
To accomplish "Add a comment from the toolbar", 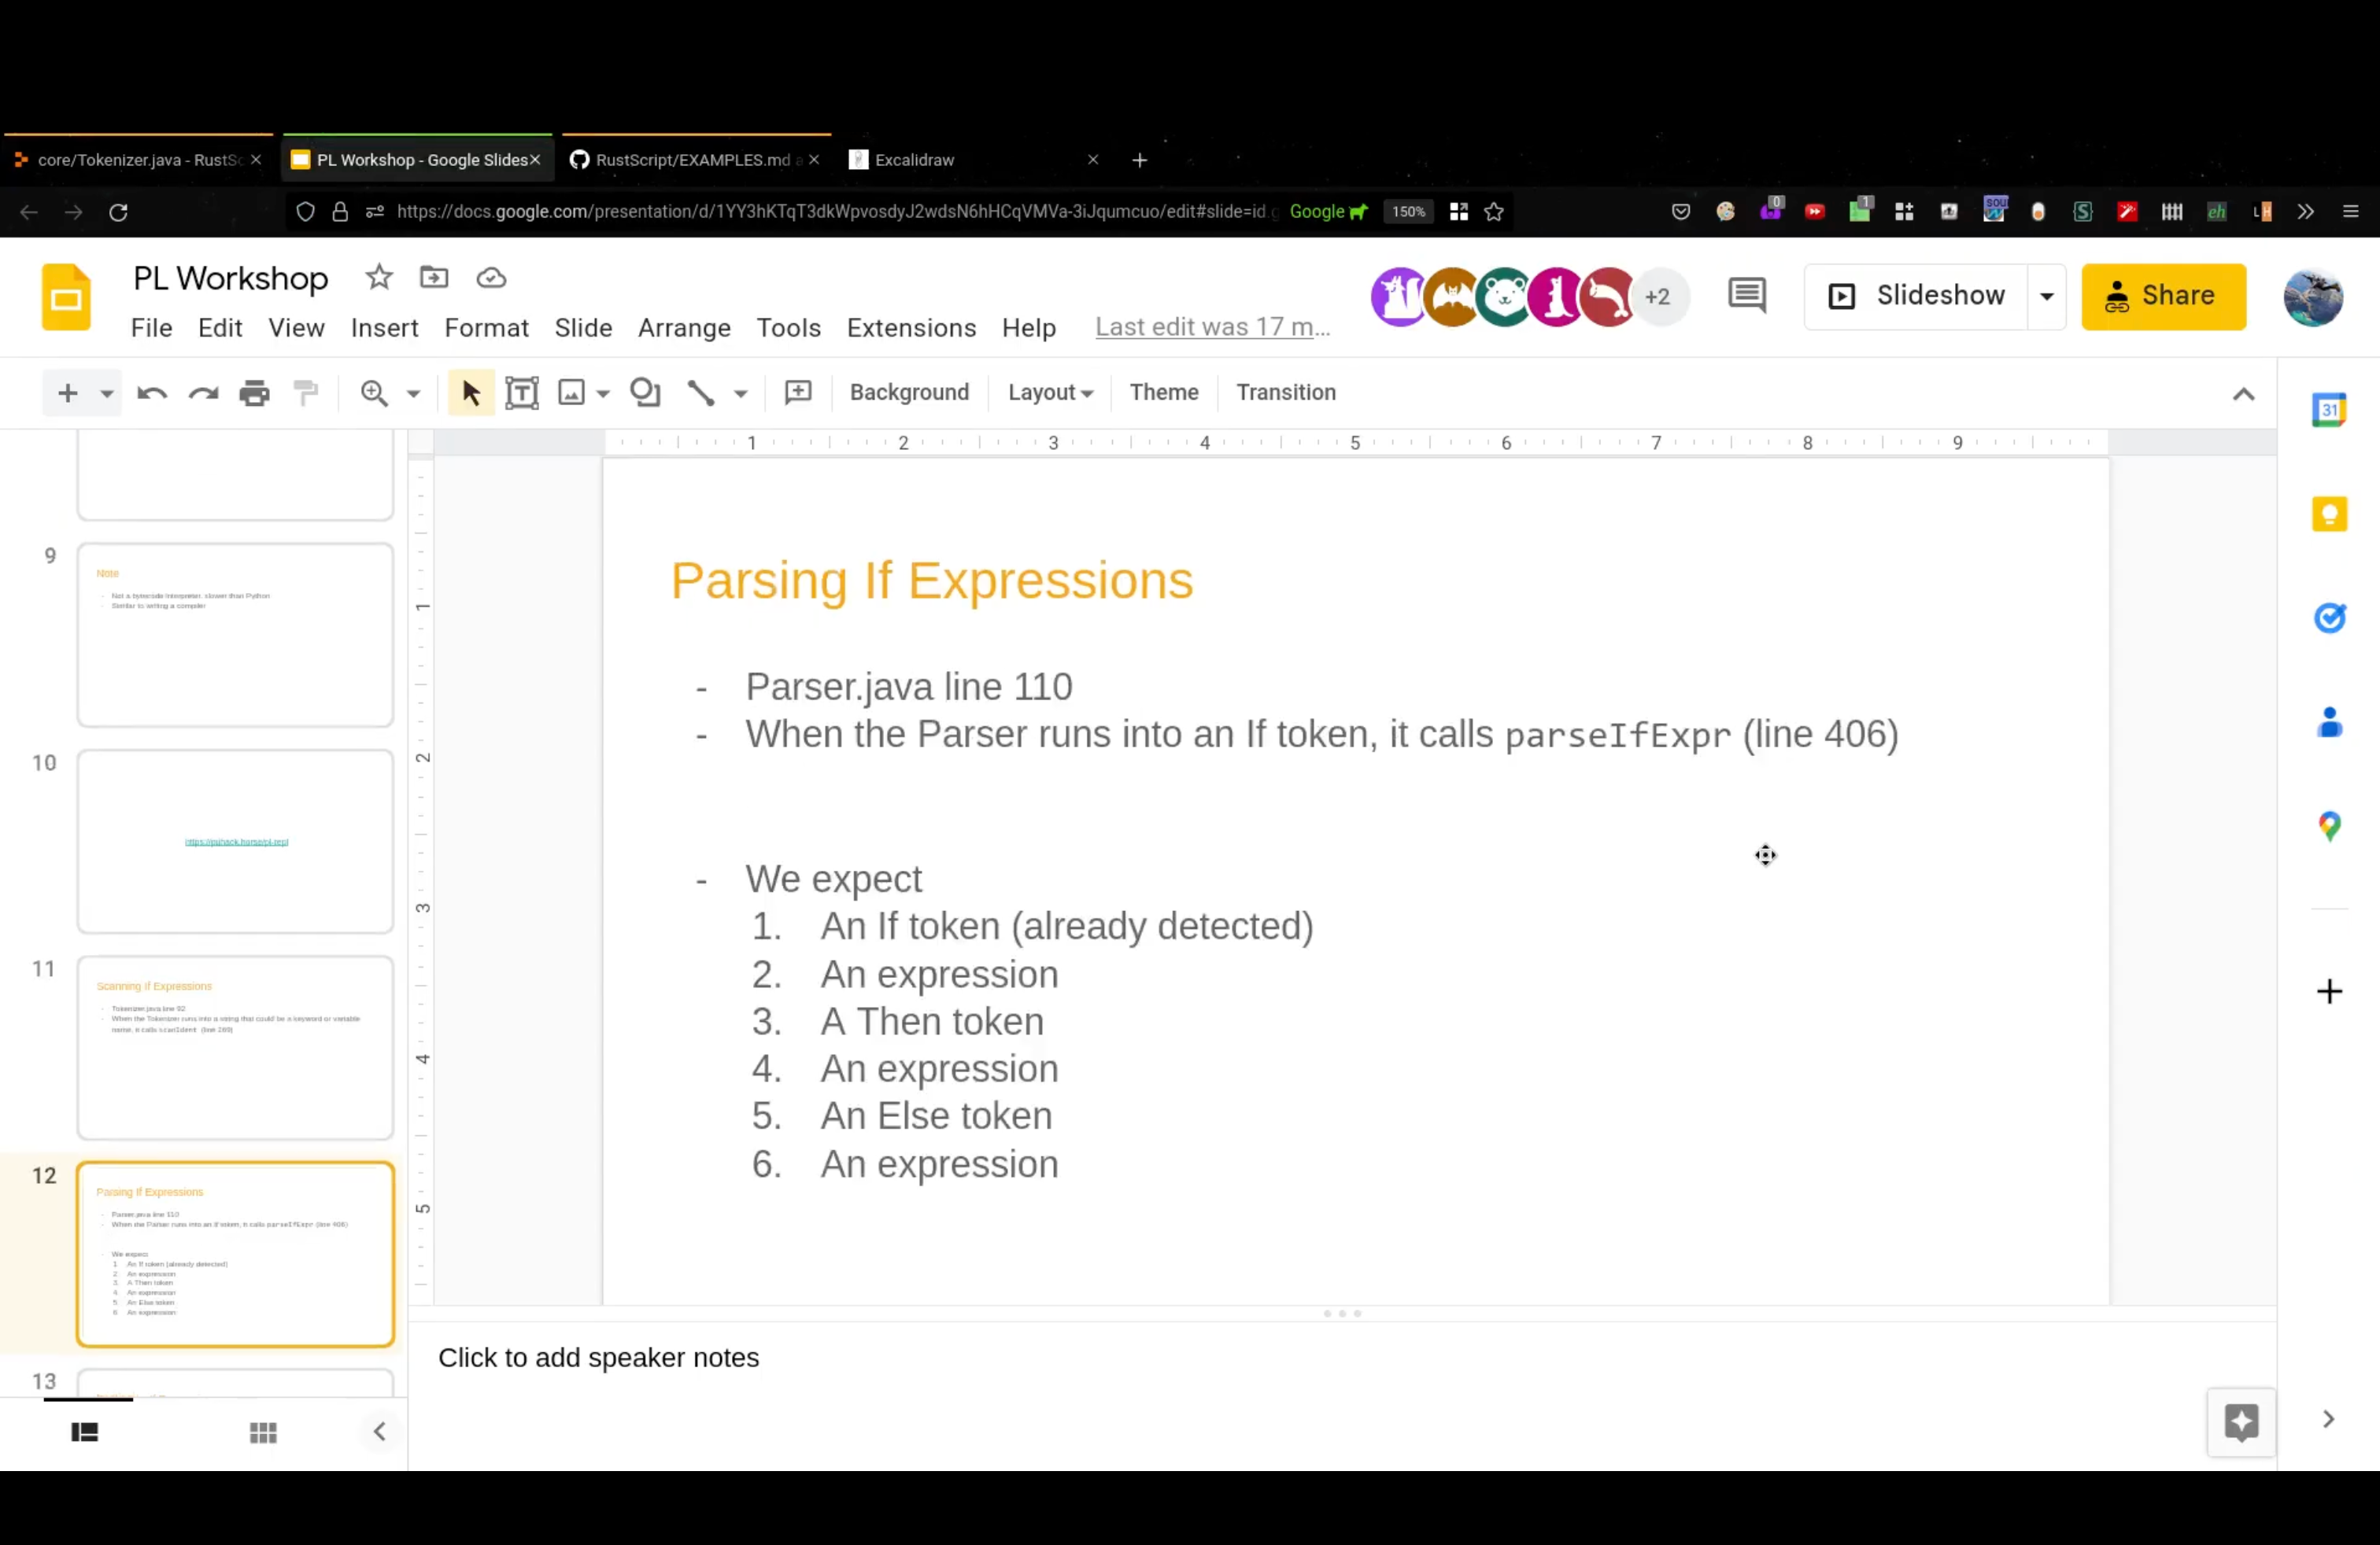I will 798,393.
